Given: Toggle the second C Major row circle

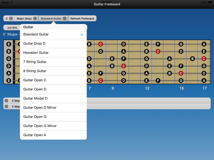Looking at the screenshot, I should pos(6,106).
